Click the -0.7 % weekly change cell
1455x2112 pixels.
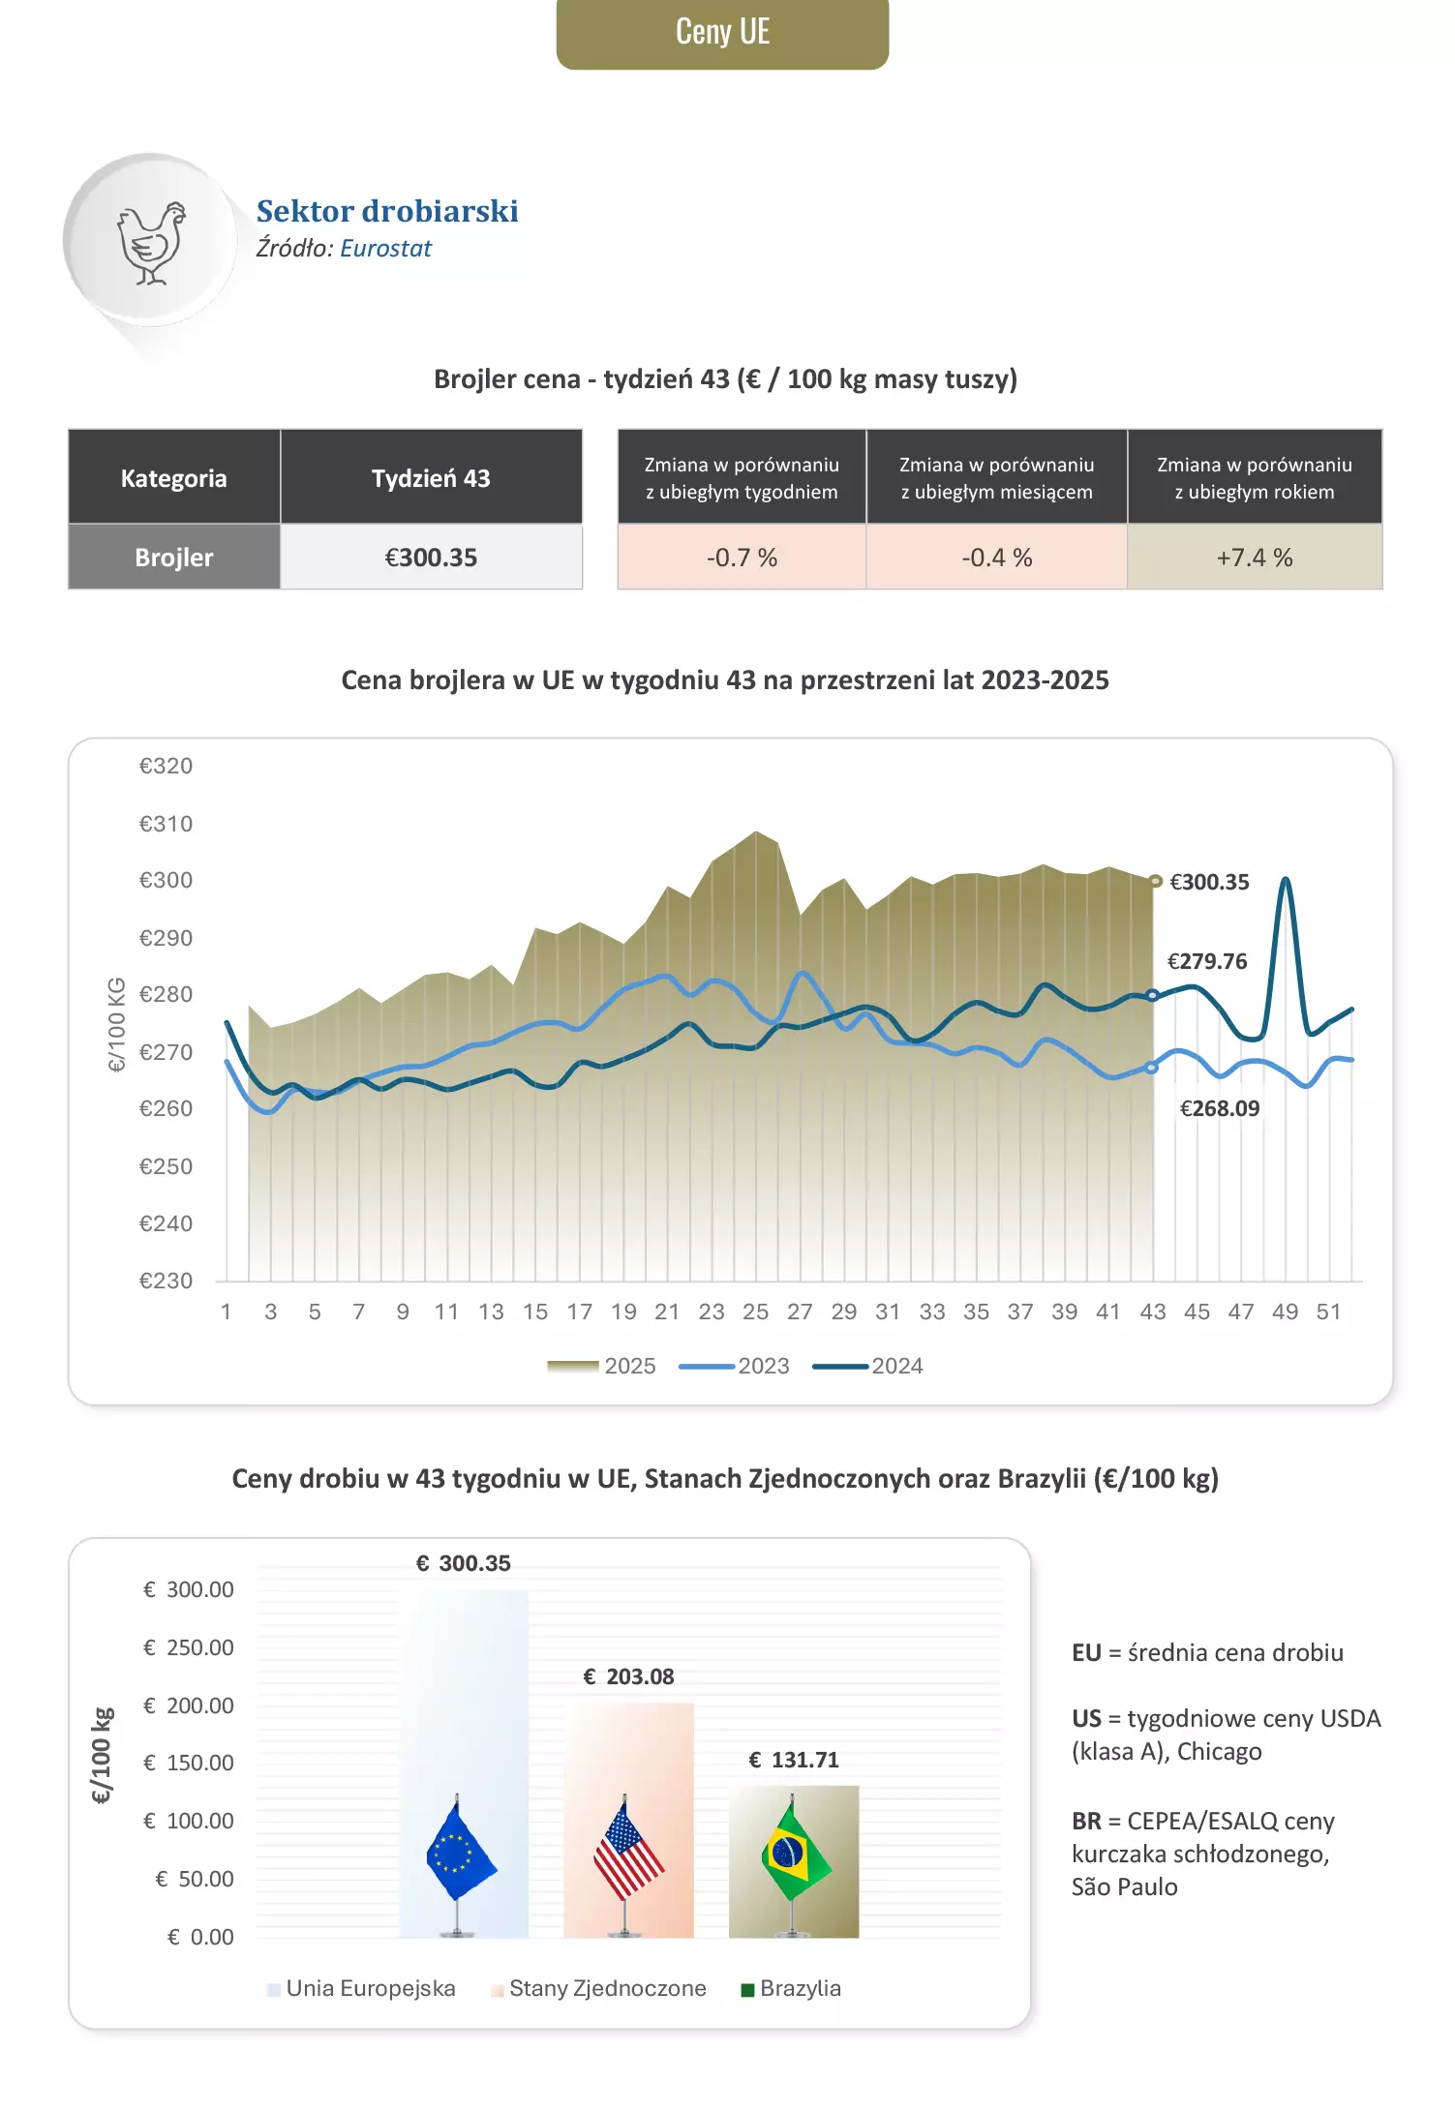[x=742, y=558]
